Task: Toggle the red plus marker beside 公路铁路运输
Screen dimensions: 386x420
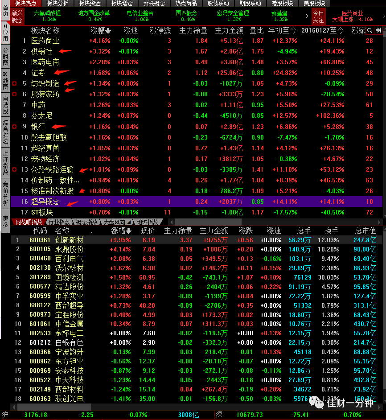Action: pos(14,169)
